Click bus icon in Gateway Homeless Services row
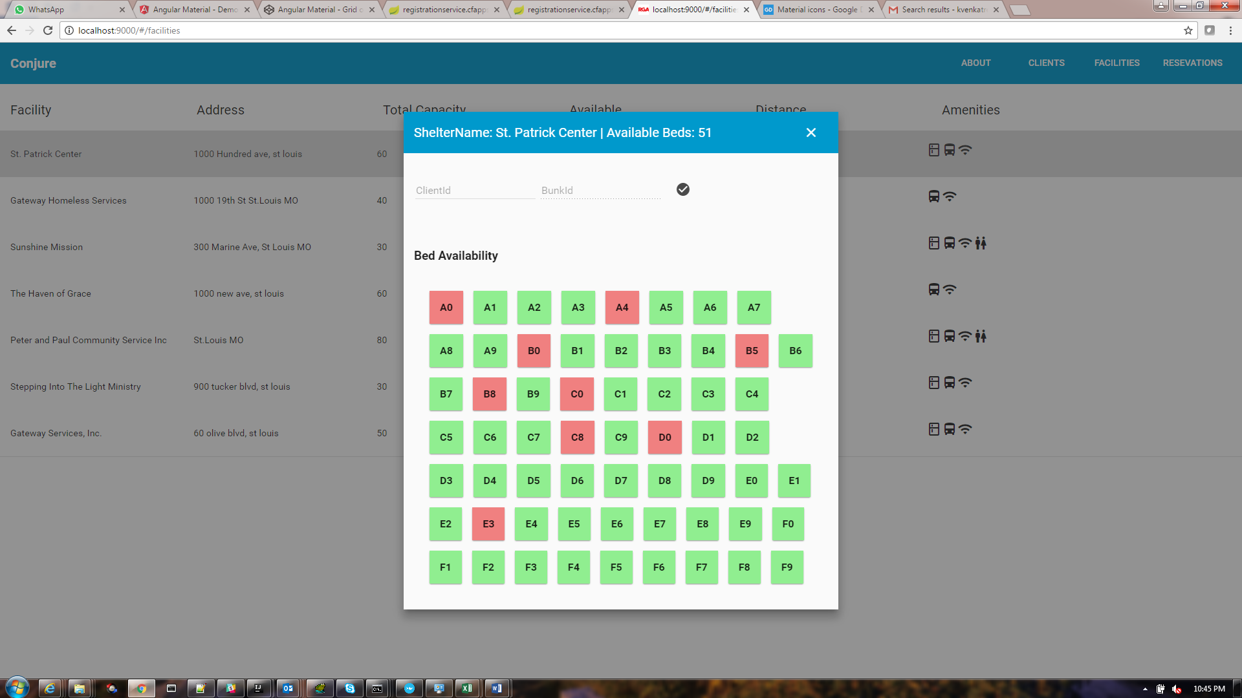The image size is (1242, 698). (x=933, y=196)
